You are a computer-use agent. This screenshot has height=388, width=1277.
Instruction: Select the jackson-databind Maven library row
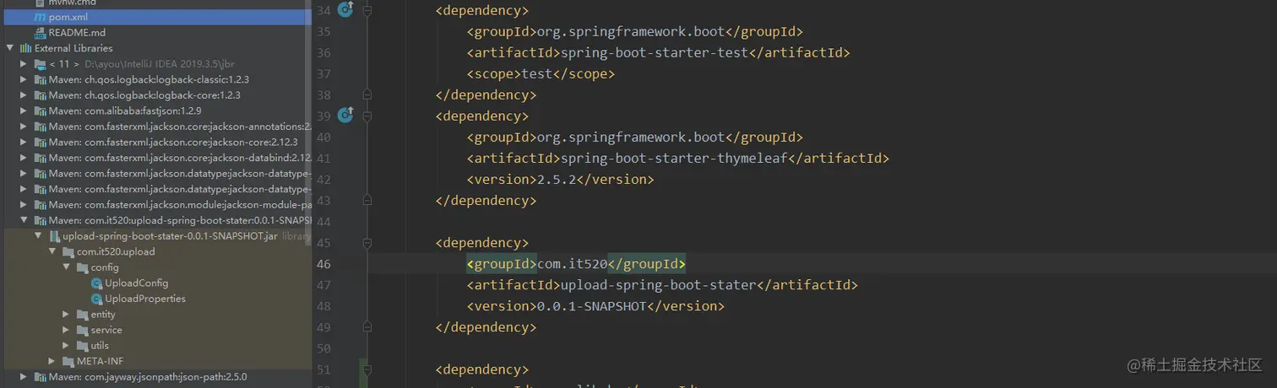pyautogui.click(x=156, y=158)
